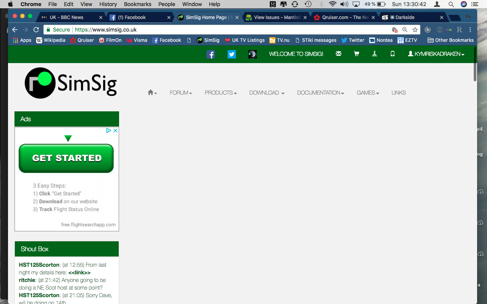Click first HST125Scorton username in shout box
This screenshot has width=487, height=304.
click(39, 265)
